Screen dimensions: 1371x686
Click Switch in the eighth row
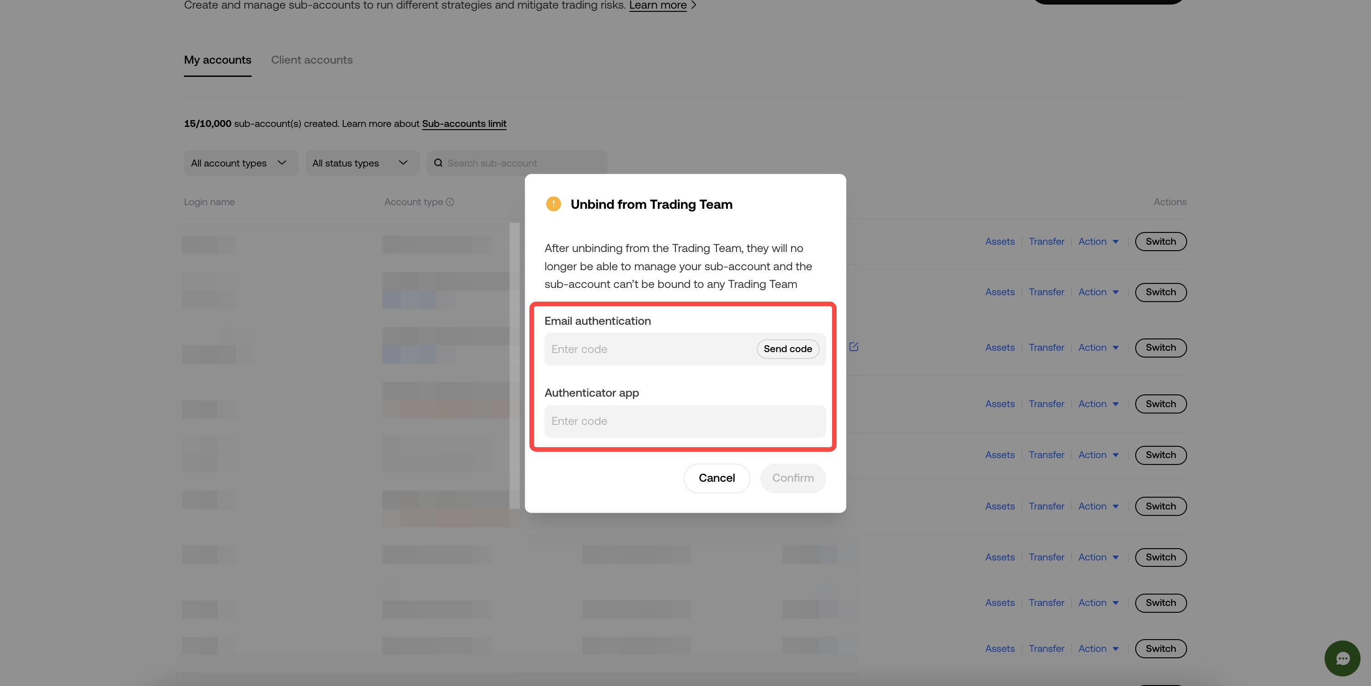pyautogui.click(x=1161, y=602)
